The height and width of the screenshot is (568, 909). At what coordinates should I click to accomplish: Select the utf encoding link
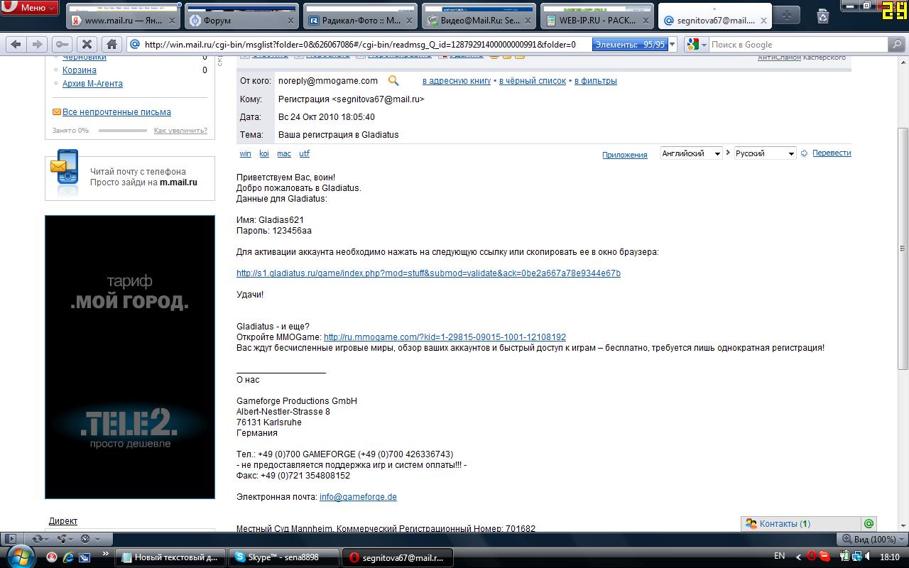tap(304, 153)
